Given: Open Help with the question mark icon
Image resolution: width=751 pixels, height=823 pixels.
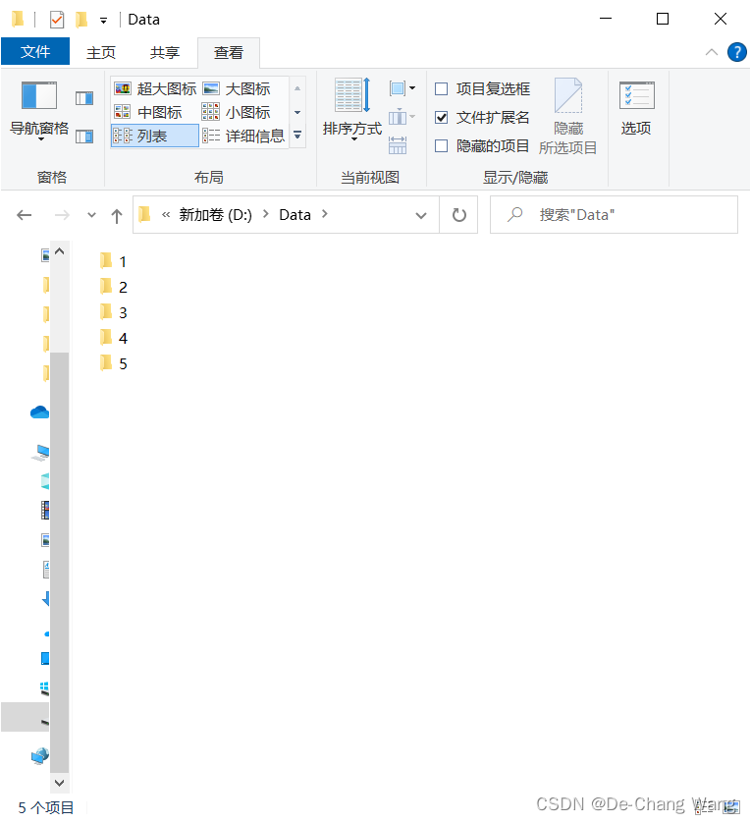Looking at the screenshot, I should coord(737,52).
